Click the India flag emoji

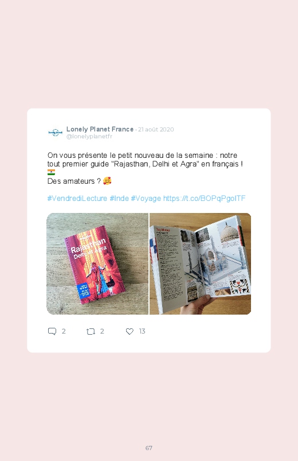51,172
